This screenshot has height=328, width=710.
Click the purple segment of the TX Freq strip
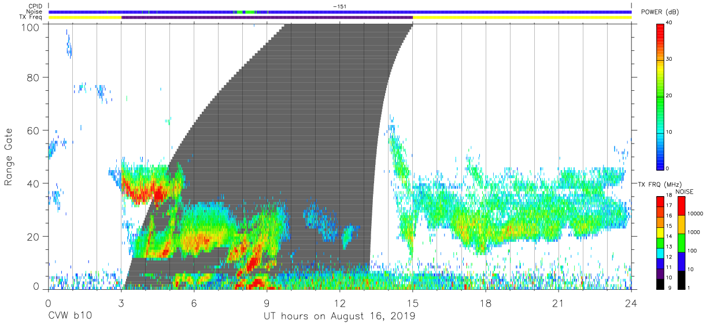pos(267,17)
